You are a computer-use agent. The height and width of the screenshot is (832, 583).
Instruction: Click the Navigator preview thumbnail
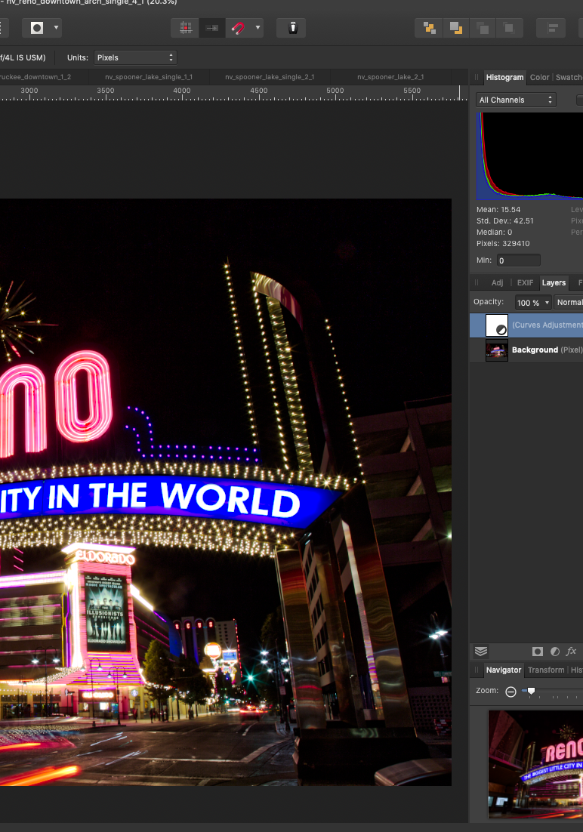[x=535, y=765]
